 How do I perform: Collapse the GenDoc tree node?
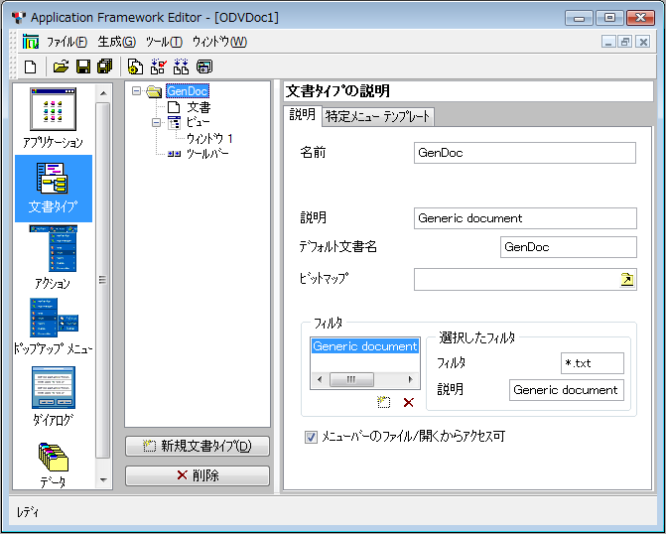136,92
